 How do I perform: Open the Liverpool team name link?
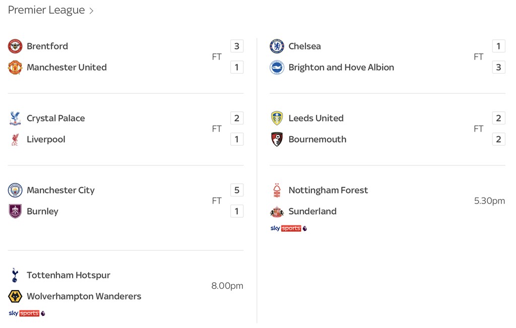pos(46,140)
